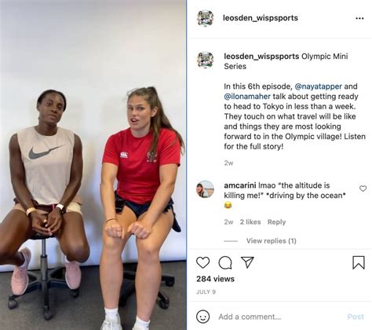Screen dimensions: 372x330
Task: Open @nayatapper mention link
Action: [x=318, y=86]
